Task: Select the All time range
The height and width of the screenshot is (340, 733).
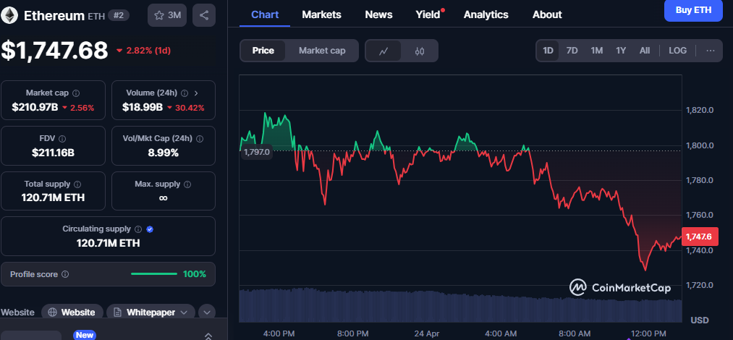Action: point(645,51)
